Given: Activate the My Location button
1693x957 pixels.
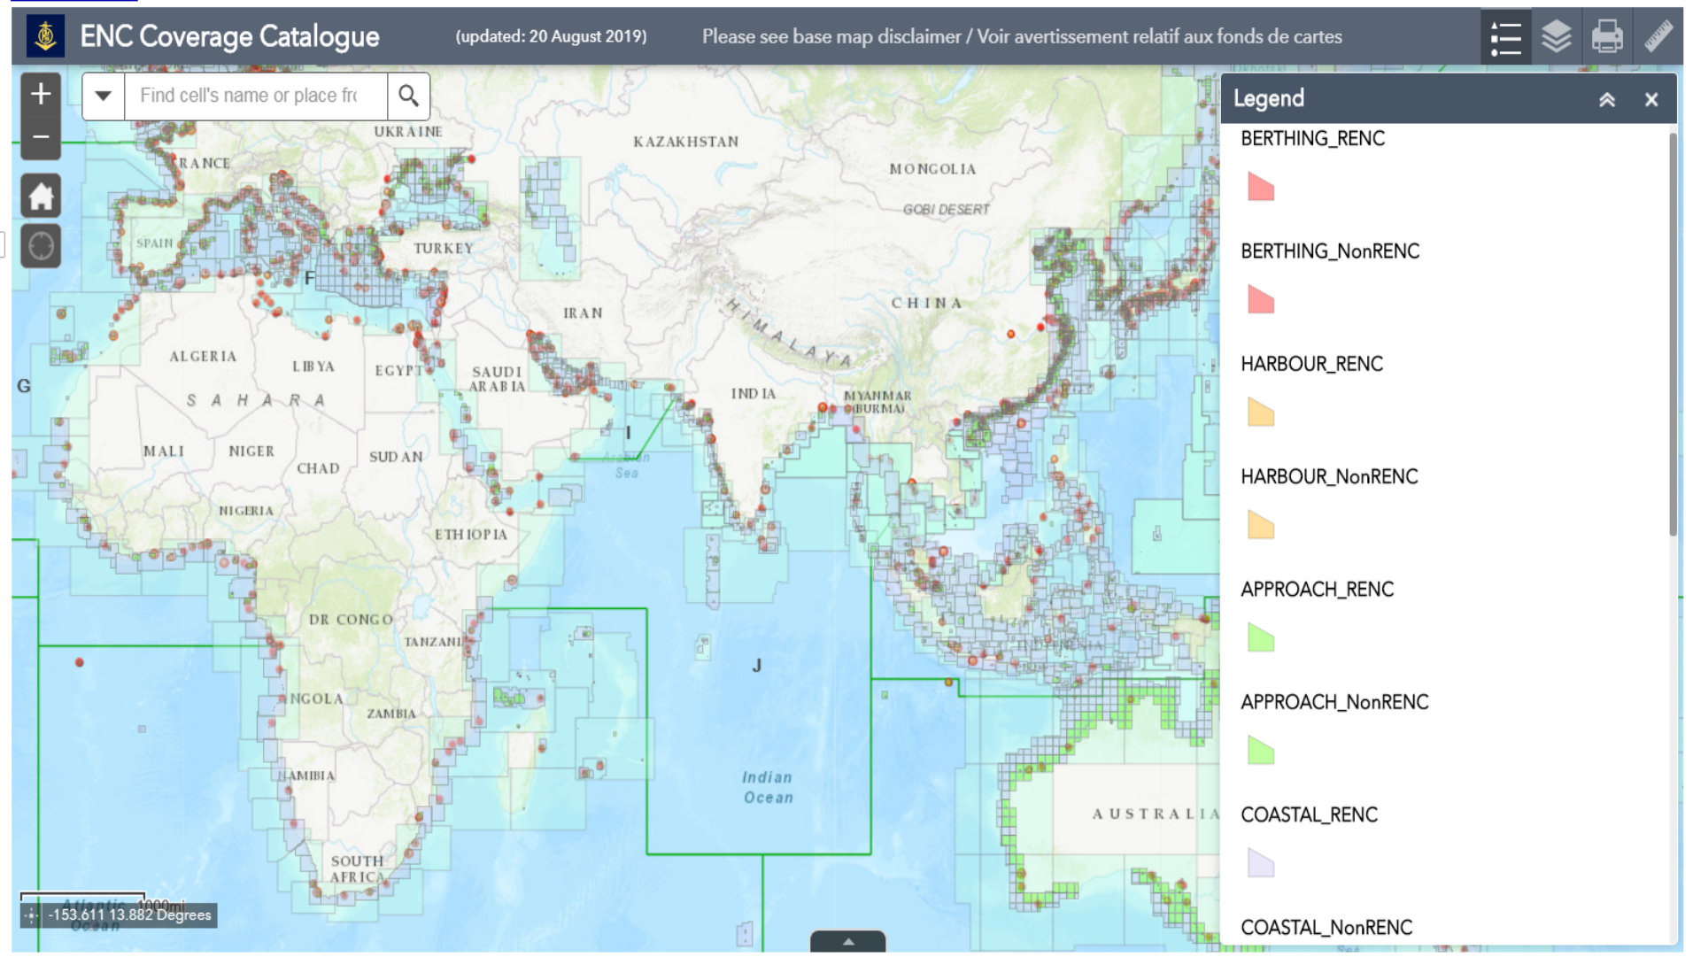Looking at the screenshot, I should [x=41, y=246].
